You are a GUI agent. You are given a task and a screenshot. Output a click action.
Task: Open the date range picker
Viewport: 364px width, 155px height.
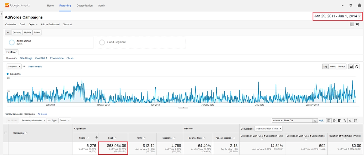point(337,16)
